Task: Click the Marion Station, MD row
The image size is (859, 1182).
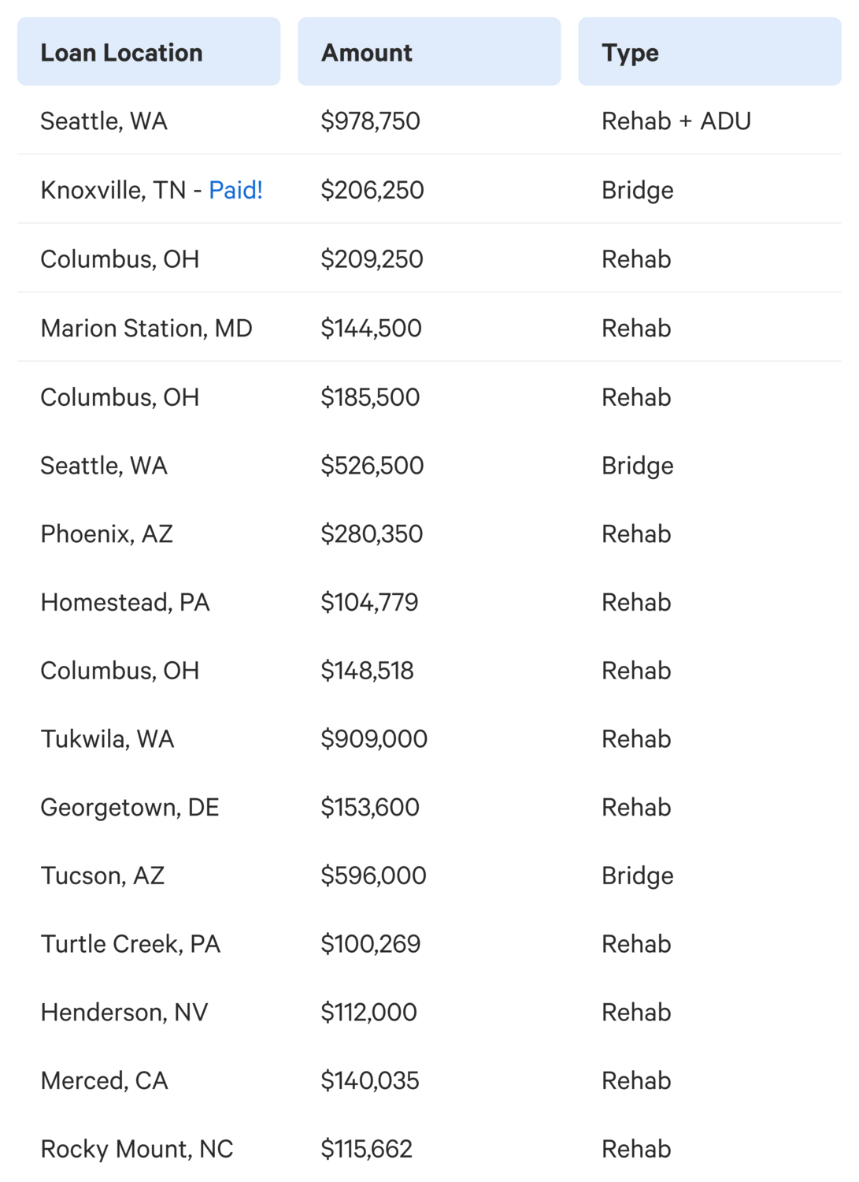Action: coord(429,328)
